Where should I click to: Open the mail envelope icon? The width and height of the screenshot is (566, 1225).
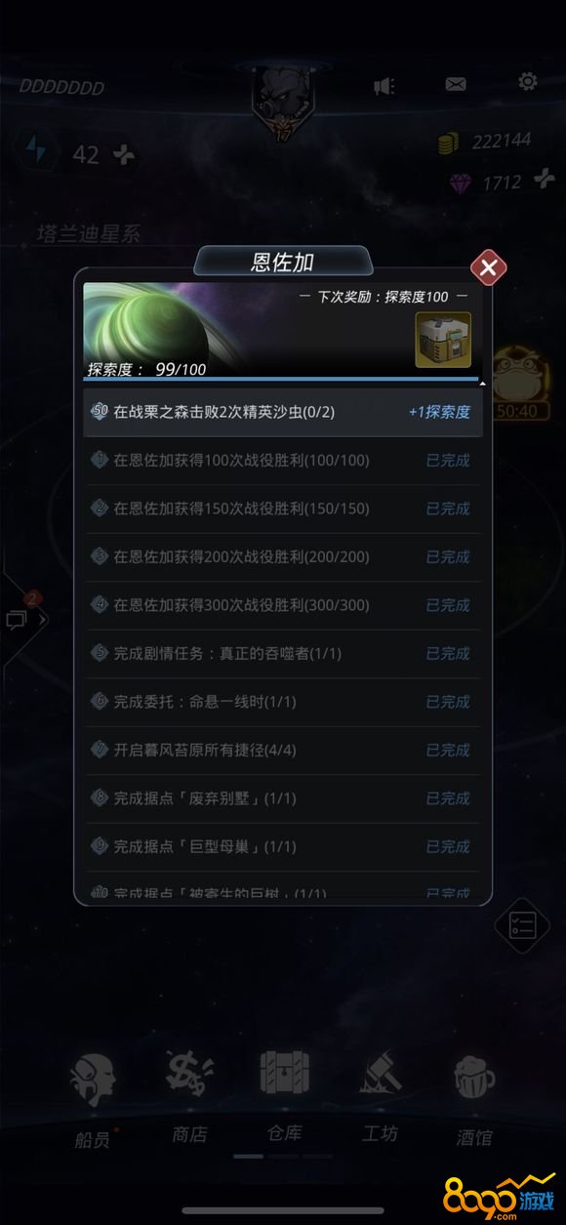456,84
